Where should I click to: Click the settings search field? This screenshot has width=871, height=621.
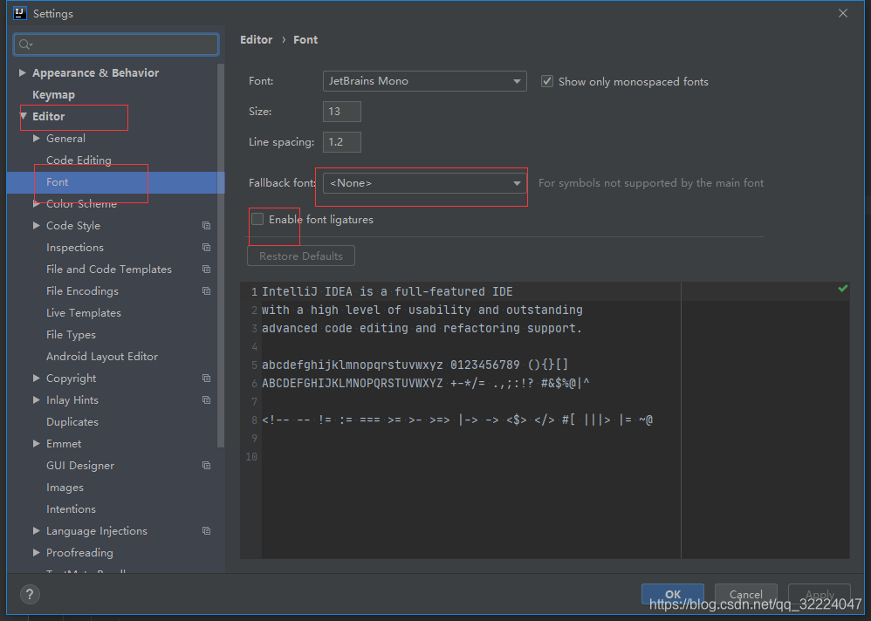[116, 44]
